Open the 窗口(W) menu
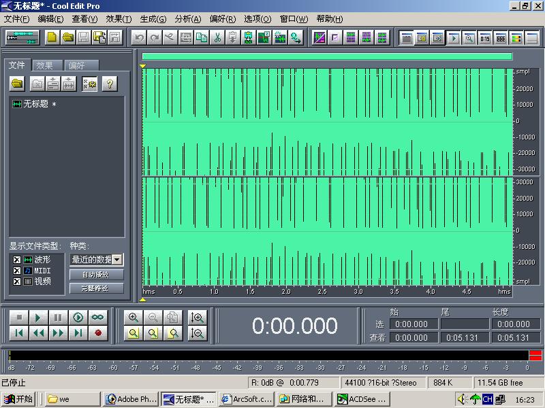This screenshot has width=545, height=408. coord(294,19)
